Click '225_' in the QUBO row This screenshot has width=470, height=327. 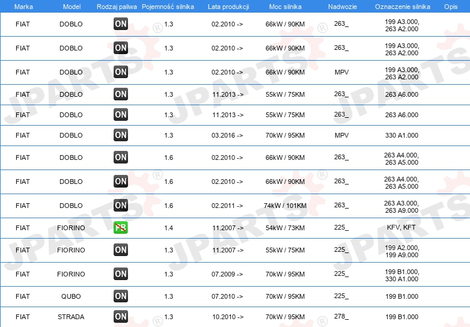pyautogui.click(x=341, y=296)
